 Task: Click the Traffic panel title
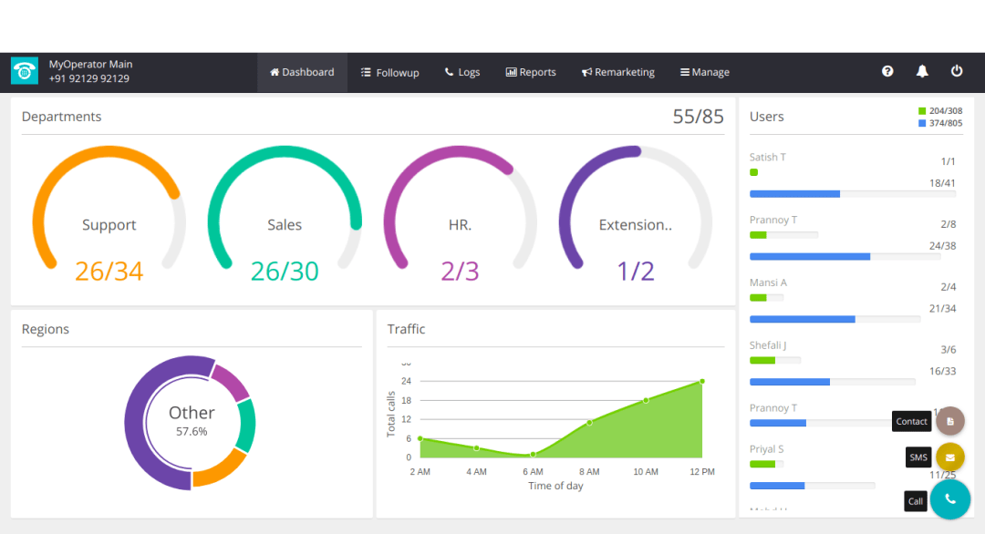(406, 330)
